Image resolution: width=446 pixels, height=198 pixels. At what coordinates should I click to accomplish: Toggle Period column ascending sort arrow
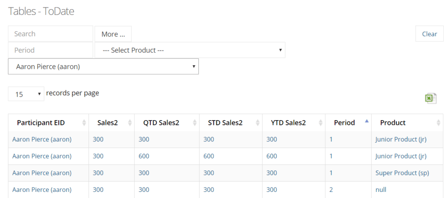[367, 121]
